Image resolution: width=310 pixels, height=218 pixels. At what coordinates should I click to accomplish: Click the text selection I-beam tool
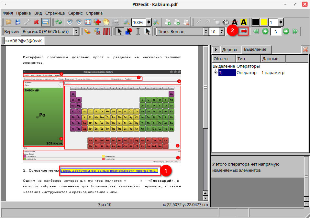click(x=138, y=31)
